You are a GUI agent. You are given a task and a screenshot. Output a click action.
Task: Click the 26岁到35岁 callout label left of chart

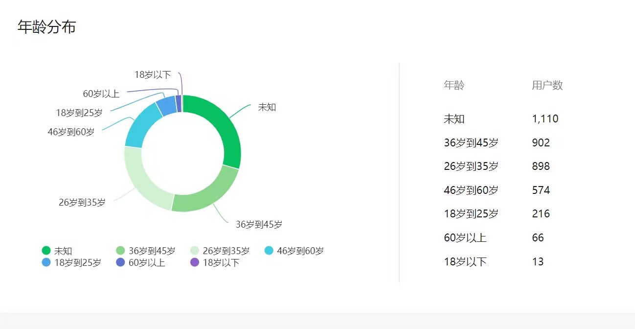pyautogui.click(x=82, y=203)
